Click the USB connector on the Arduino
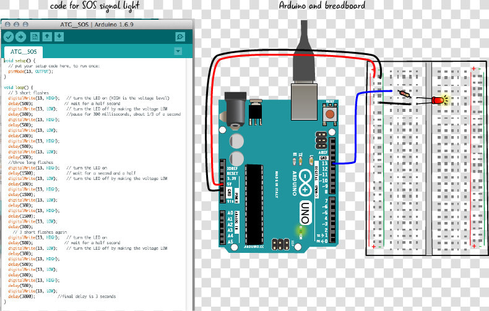This screenshot has height=311, width=489. tap(304, 101)
